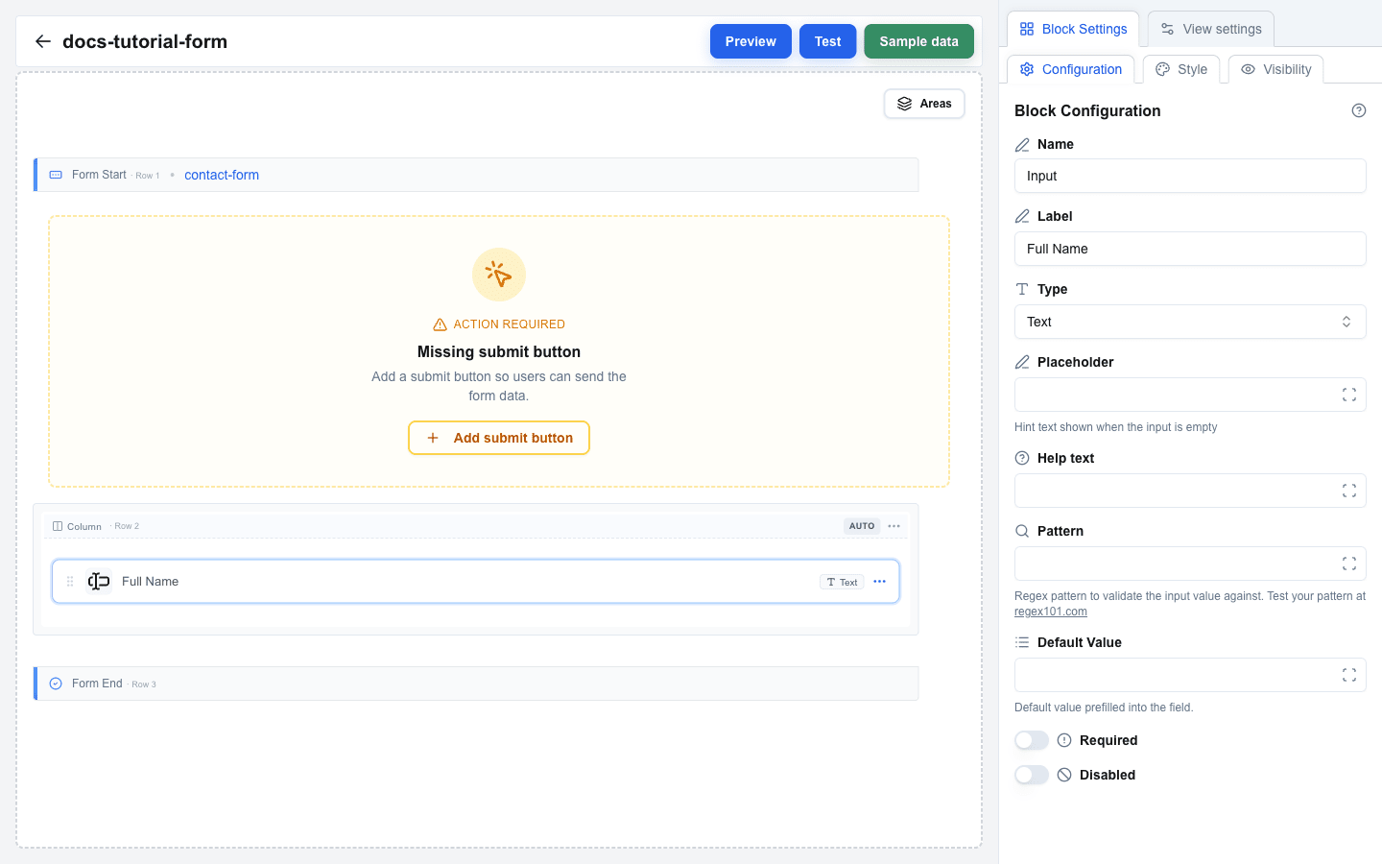Click the Name input field containing Input
Viewport: 1382px width, 864px height.
(x=1190, y=176)
